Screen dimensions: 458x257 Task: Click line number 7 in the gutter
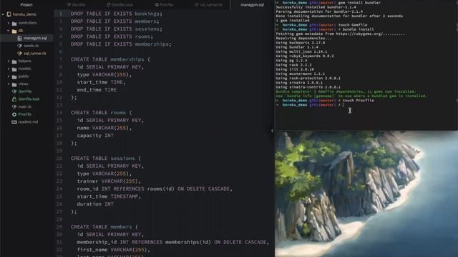click(x=61, y=59)
